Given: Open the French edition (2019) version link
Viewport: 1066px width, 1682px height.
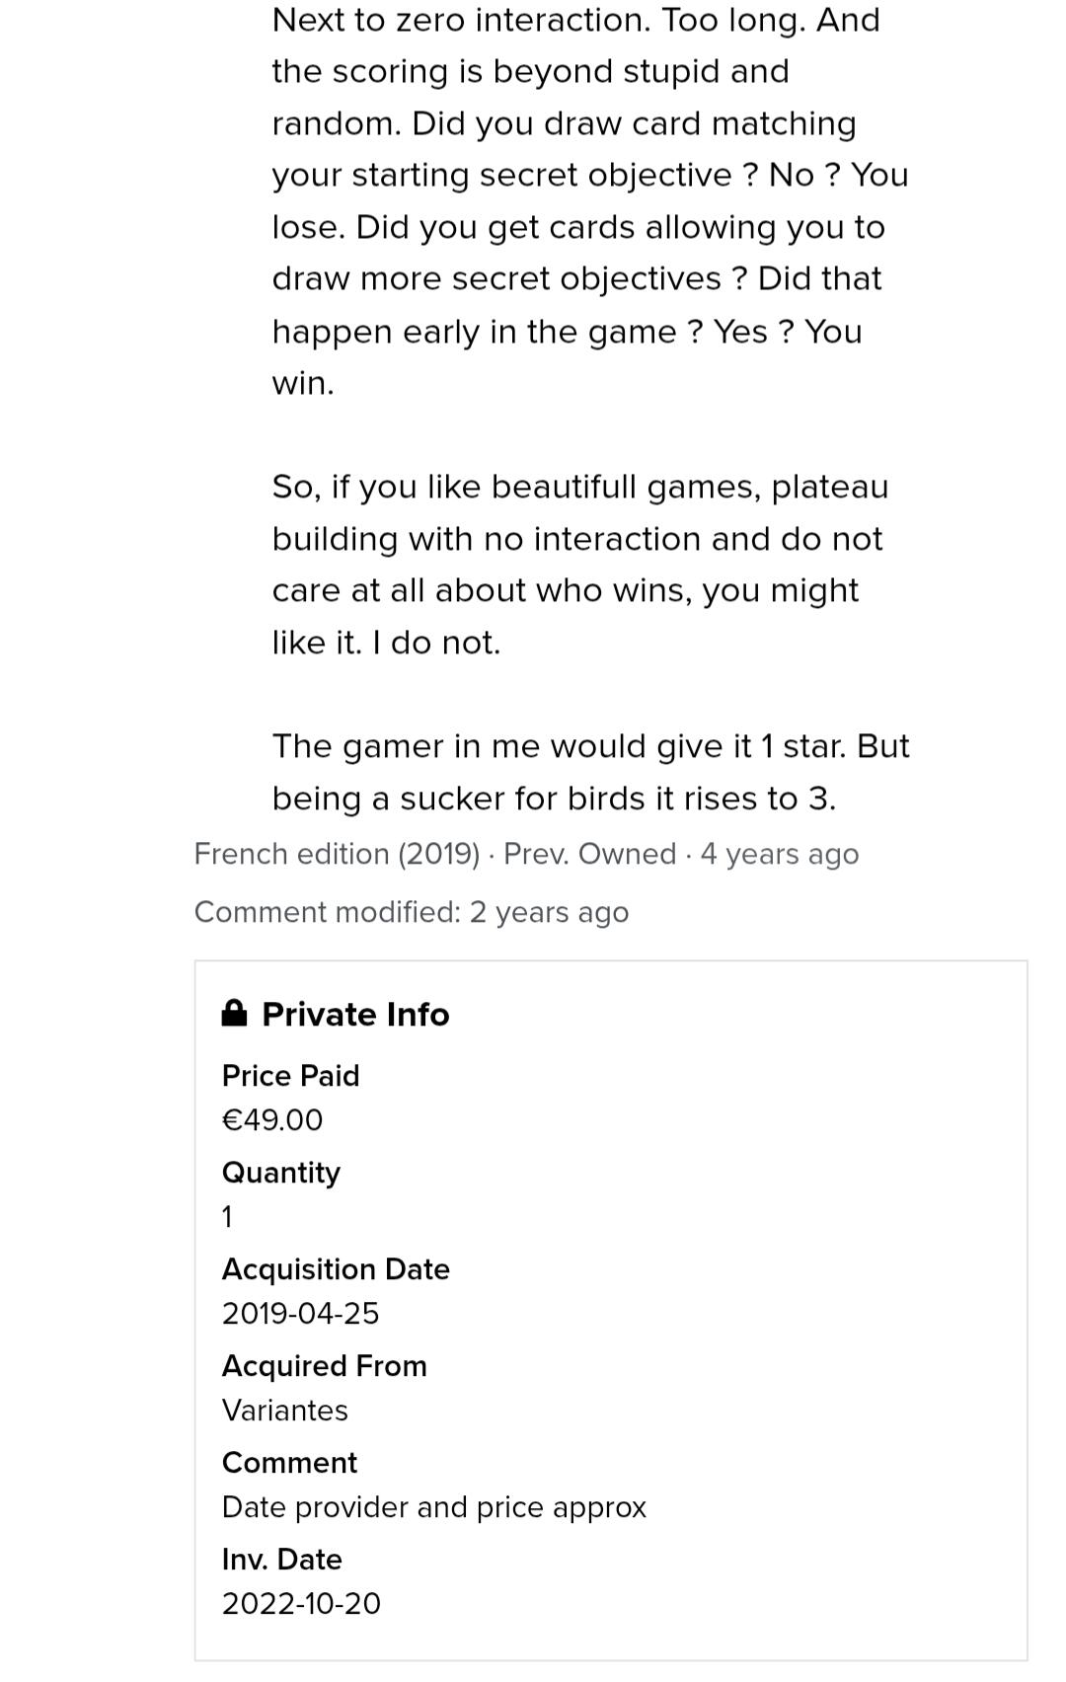Looking at the screenshot, I should click(x=337, y=854).
